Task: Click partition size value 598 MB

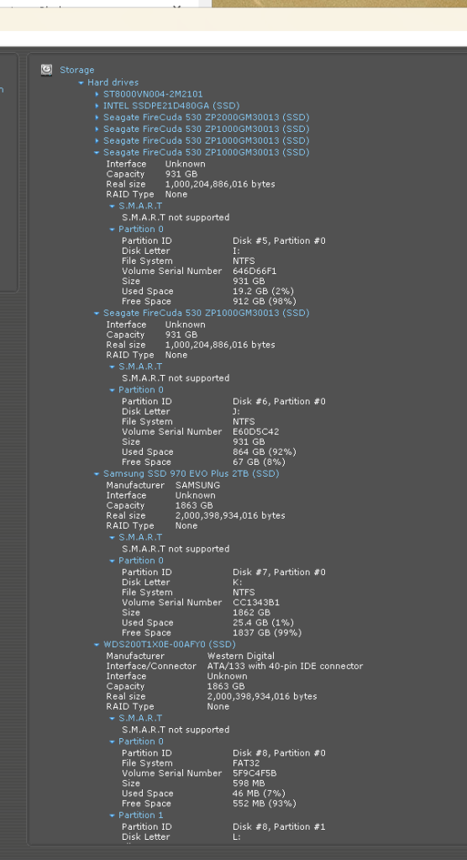Action: coord(249,783)
